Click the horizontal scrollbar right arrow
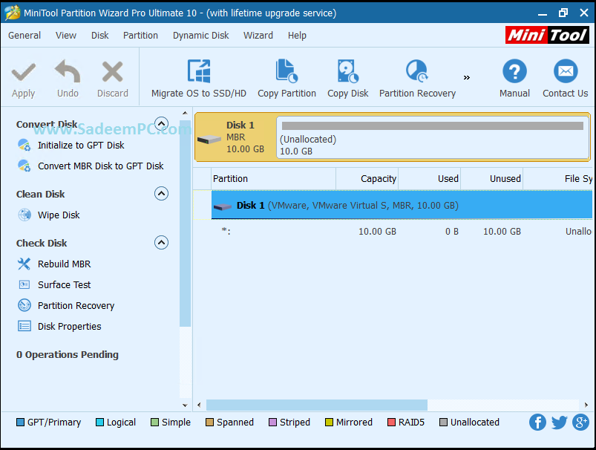The image size is (596, 450). [586, 405]
